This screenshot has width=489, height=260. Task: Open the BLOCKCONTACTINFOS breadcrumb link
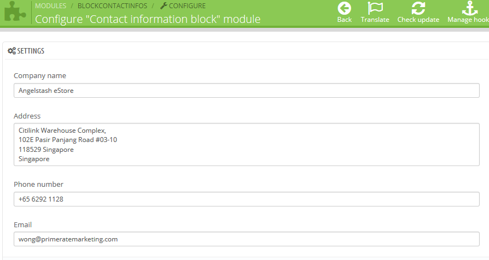(112, 6)
